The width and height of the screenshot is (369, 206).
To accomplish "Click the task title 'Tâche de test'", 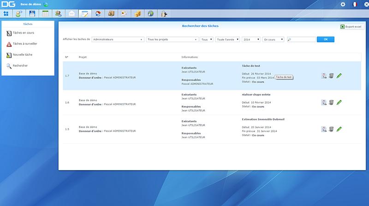I will click(251, 66).
